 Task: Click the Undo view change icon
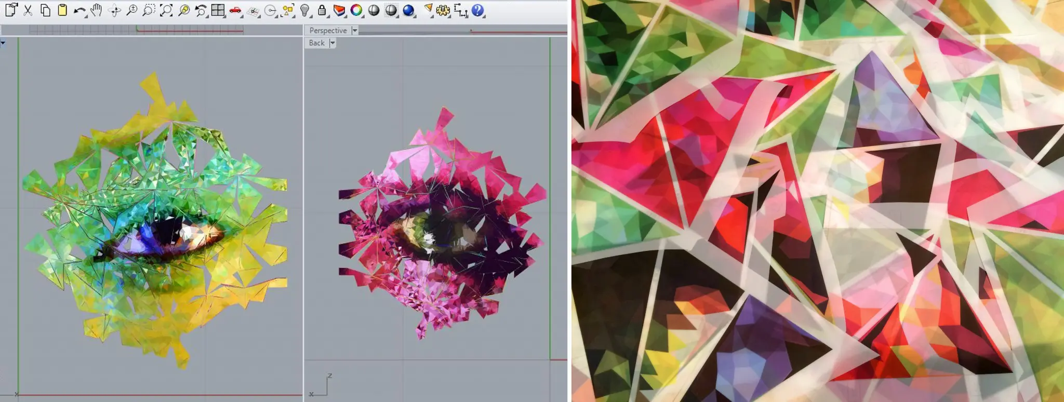pos(201,10)
